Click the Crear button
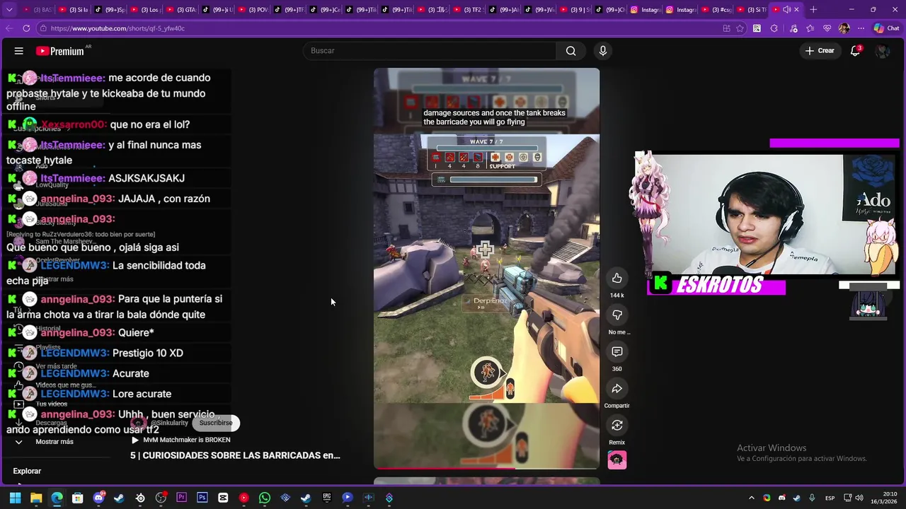 point(820,51)
